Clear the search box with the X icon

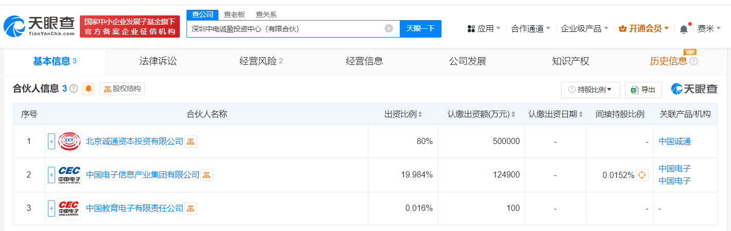pos(389,28)
